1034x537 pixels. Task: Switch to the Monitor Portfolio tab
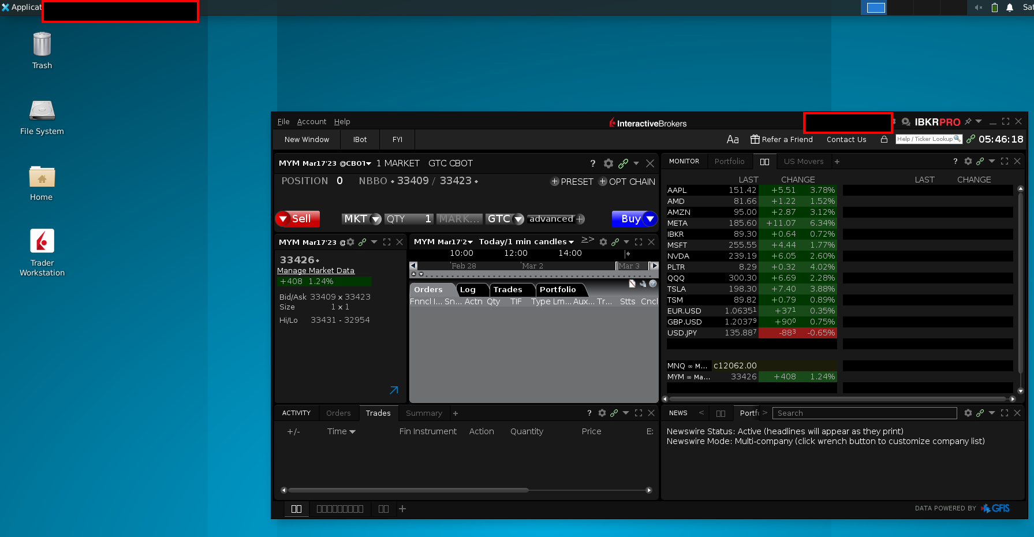[x=729, y=161]
